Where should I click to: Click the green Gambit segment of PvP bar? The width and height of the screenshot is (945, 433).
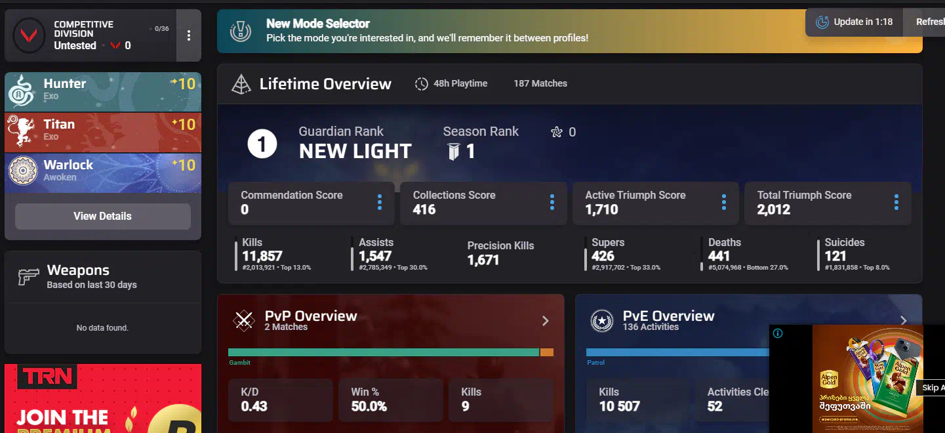384,352
